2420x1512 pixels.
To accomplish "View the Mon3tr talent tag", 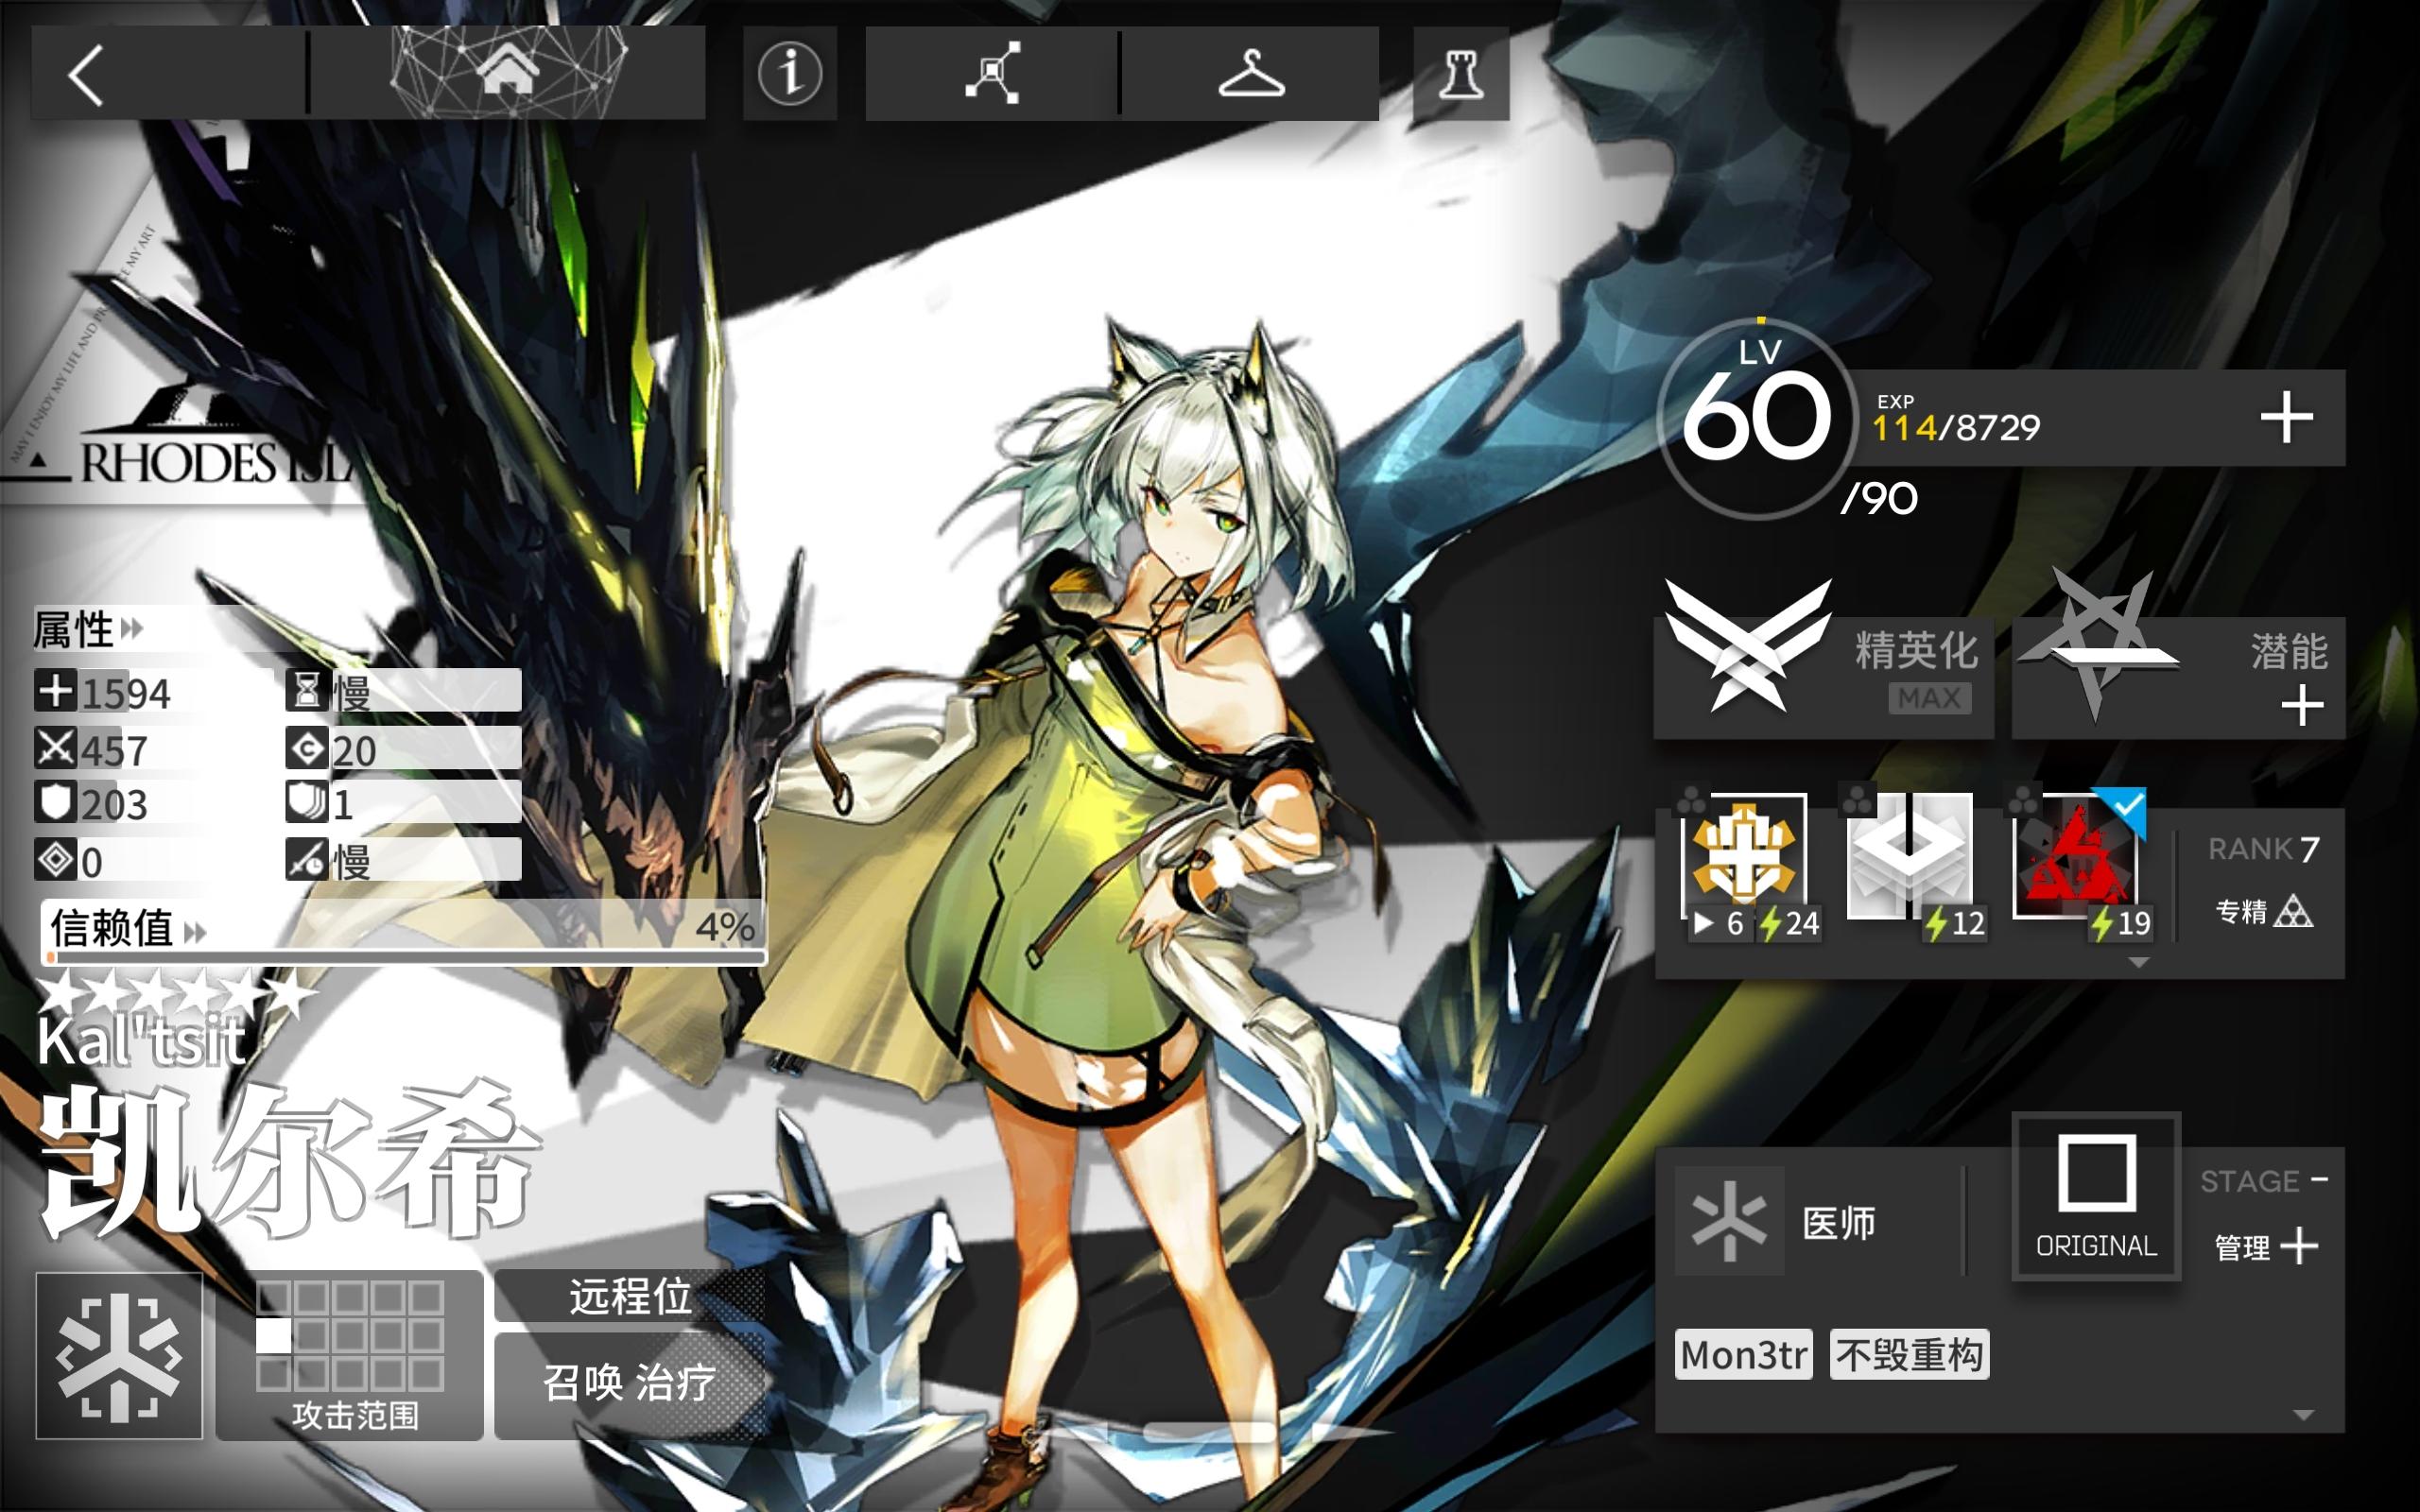I will [1743, 1355].
